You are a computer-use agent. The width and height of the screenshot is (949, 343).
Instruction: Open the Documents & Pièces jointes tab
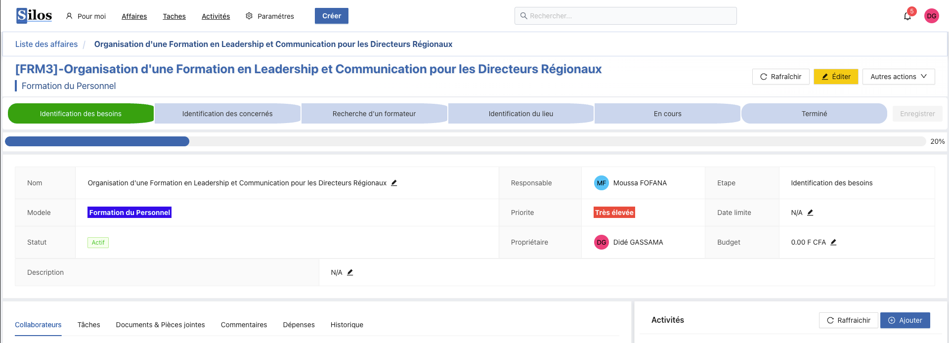(x=160, y=325)
